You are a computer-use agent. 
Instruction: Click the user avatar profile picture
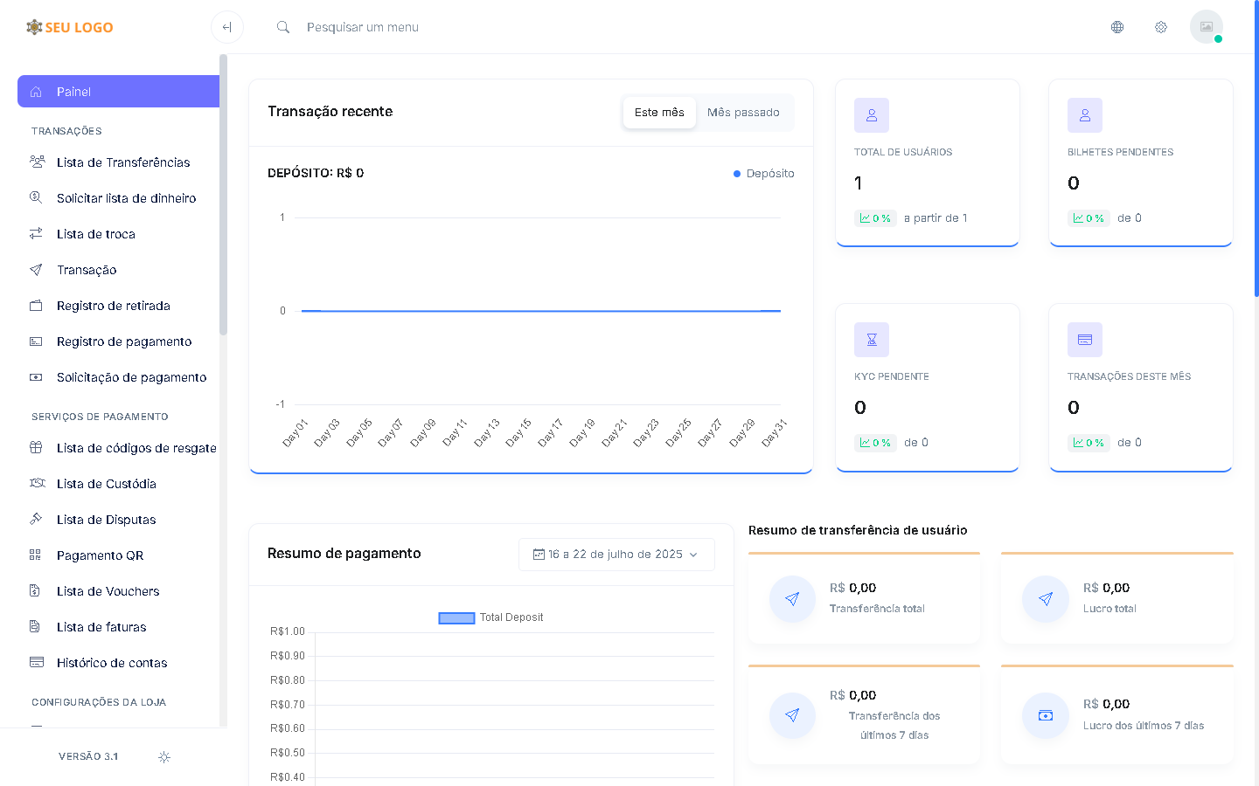[x=1206, y=27]
